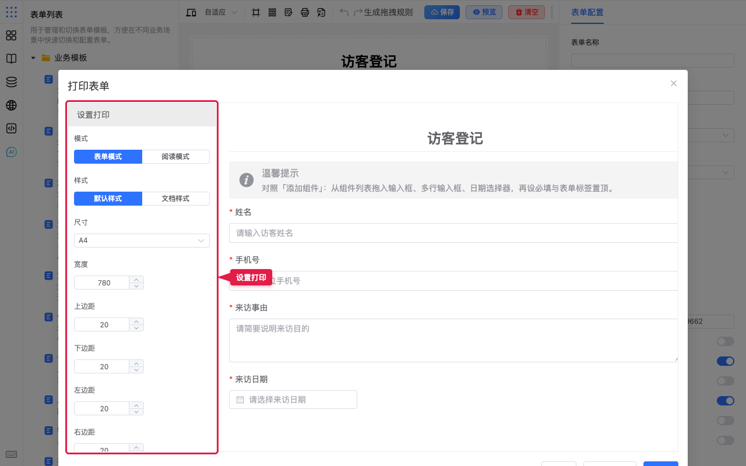Select 阅读模式 print mode

tap(175, 157)
